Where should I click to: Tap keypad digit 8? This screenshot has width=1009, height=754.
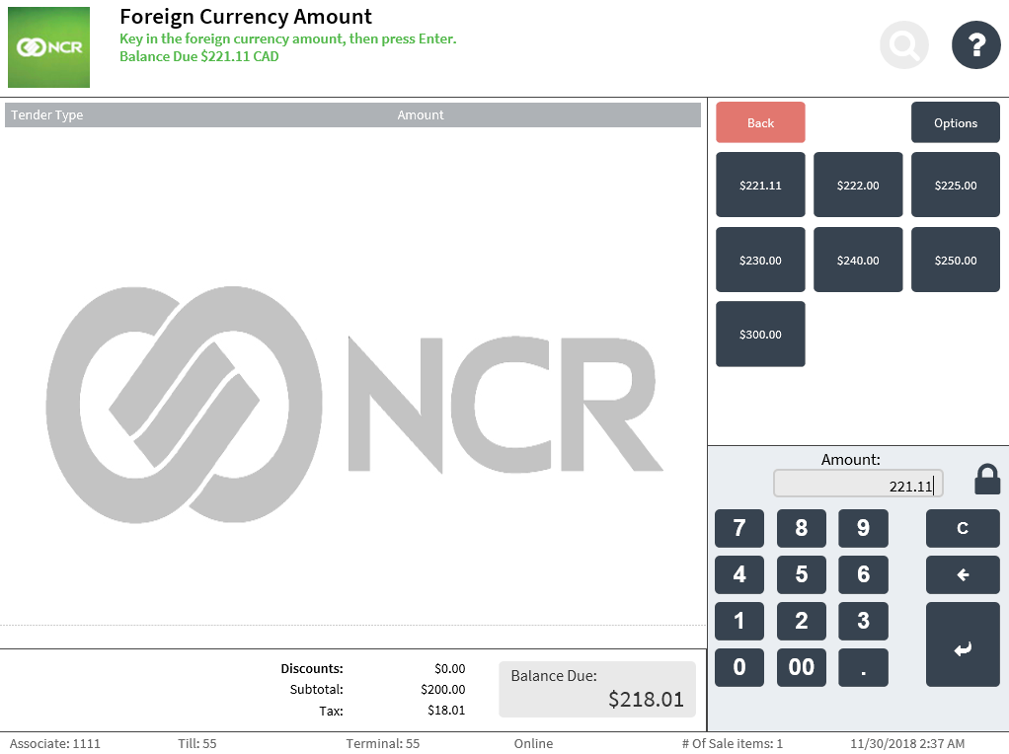pyautogui.click(x=801, y=528)
